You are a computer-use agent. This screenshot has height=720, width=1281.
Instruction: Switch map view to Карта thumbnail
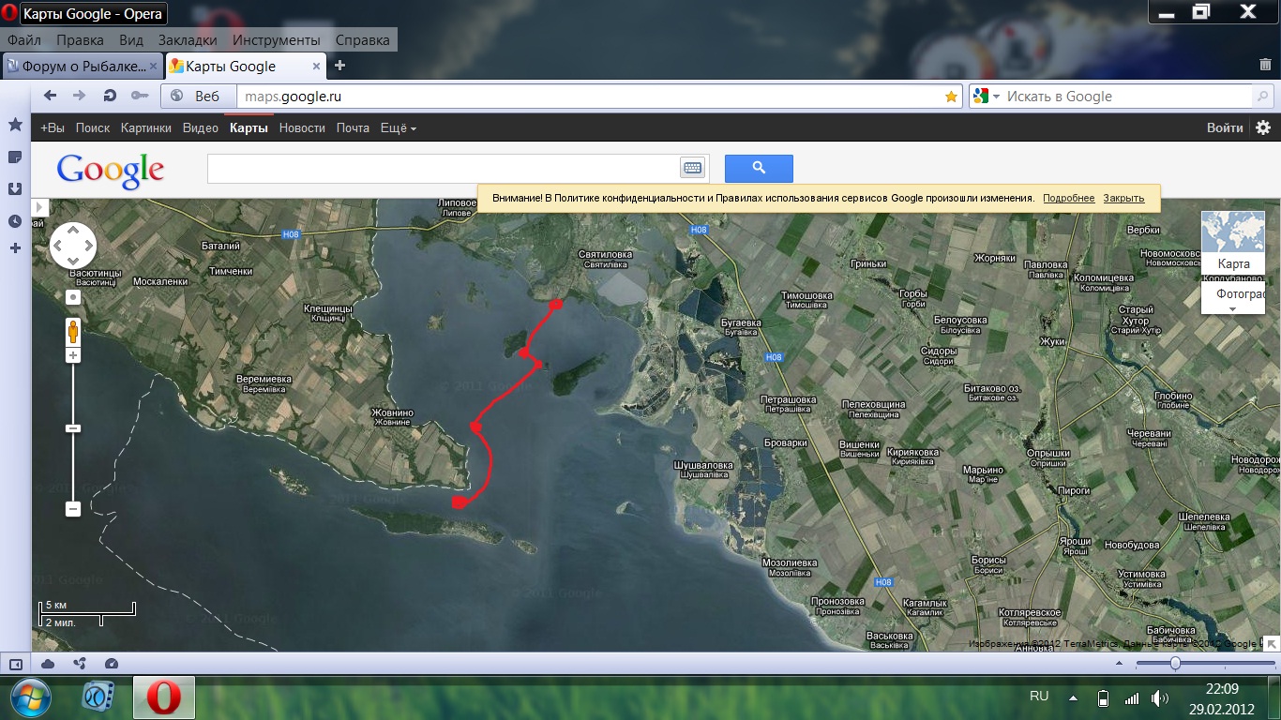[x=1232, y=243]
